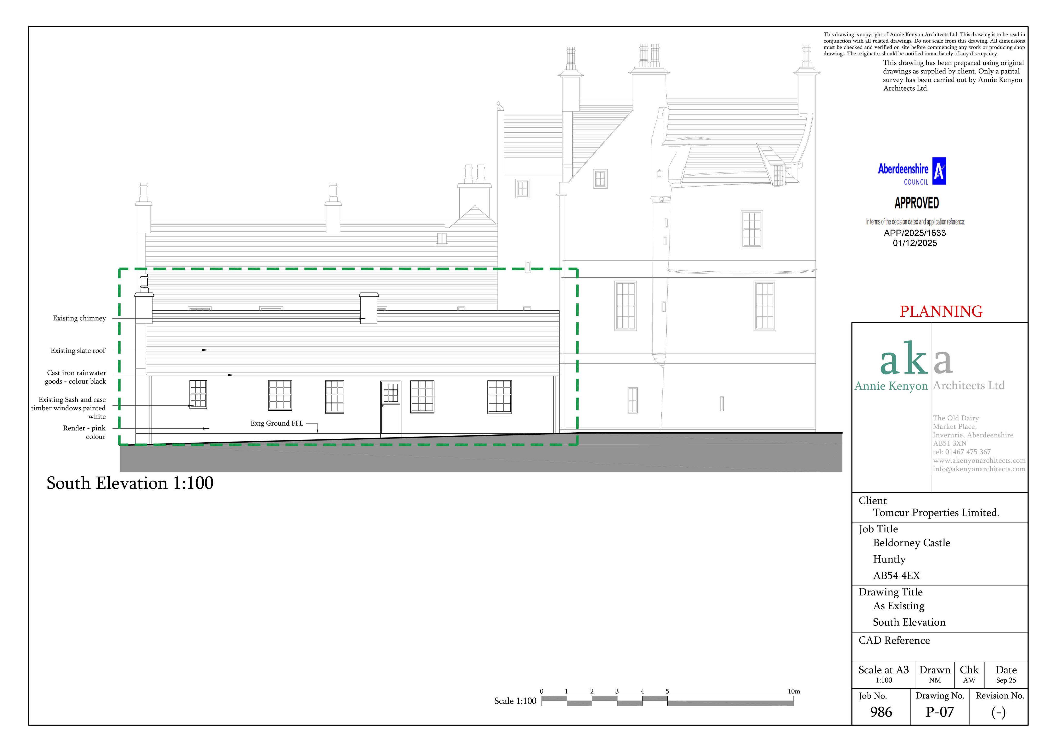Click the 'APPROVED' stamp text
This screenshot has height=747, width=1057.
click(x=917, y=203)
